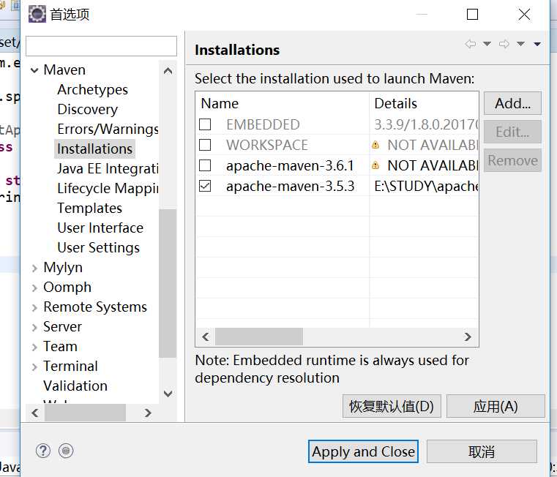Open Java EE Integration page

coord(108,169)
